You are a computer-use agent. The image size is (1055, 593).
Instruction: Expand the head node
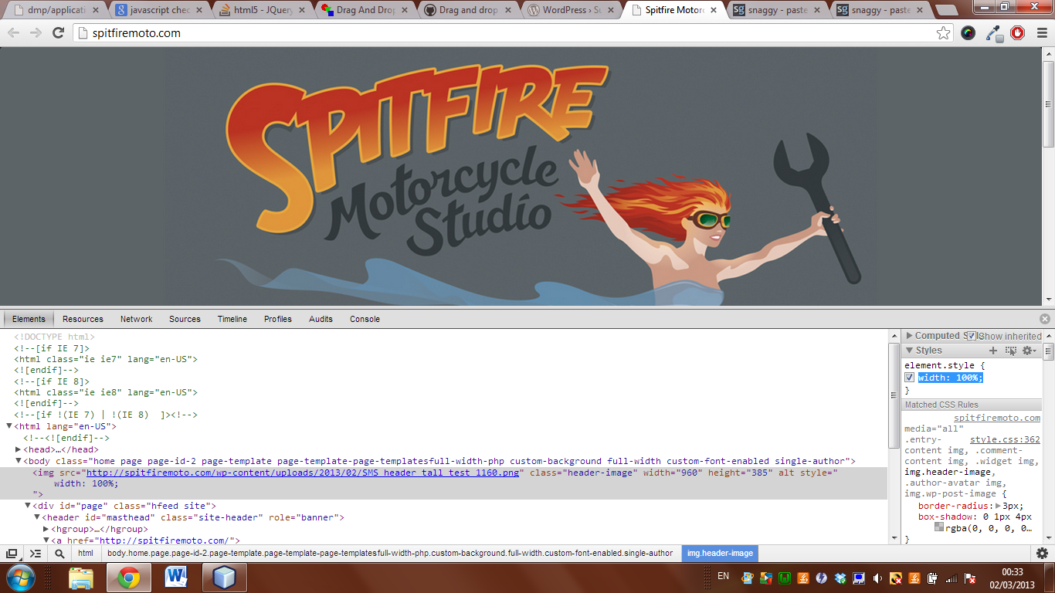coord(19,449)
